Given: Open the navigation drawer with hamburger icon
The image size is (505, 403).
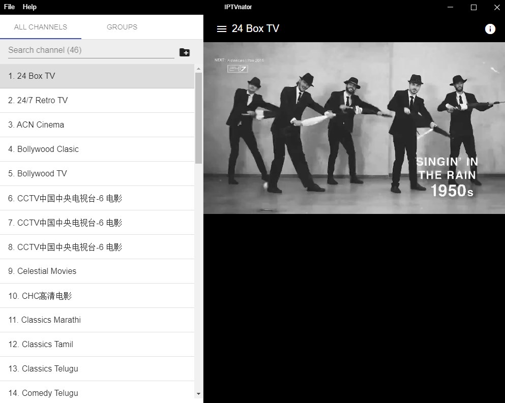Looking at the screenshot, I should coord(221,29).
